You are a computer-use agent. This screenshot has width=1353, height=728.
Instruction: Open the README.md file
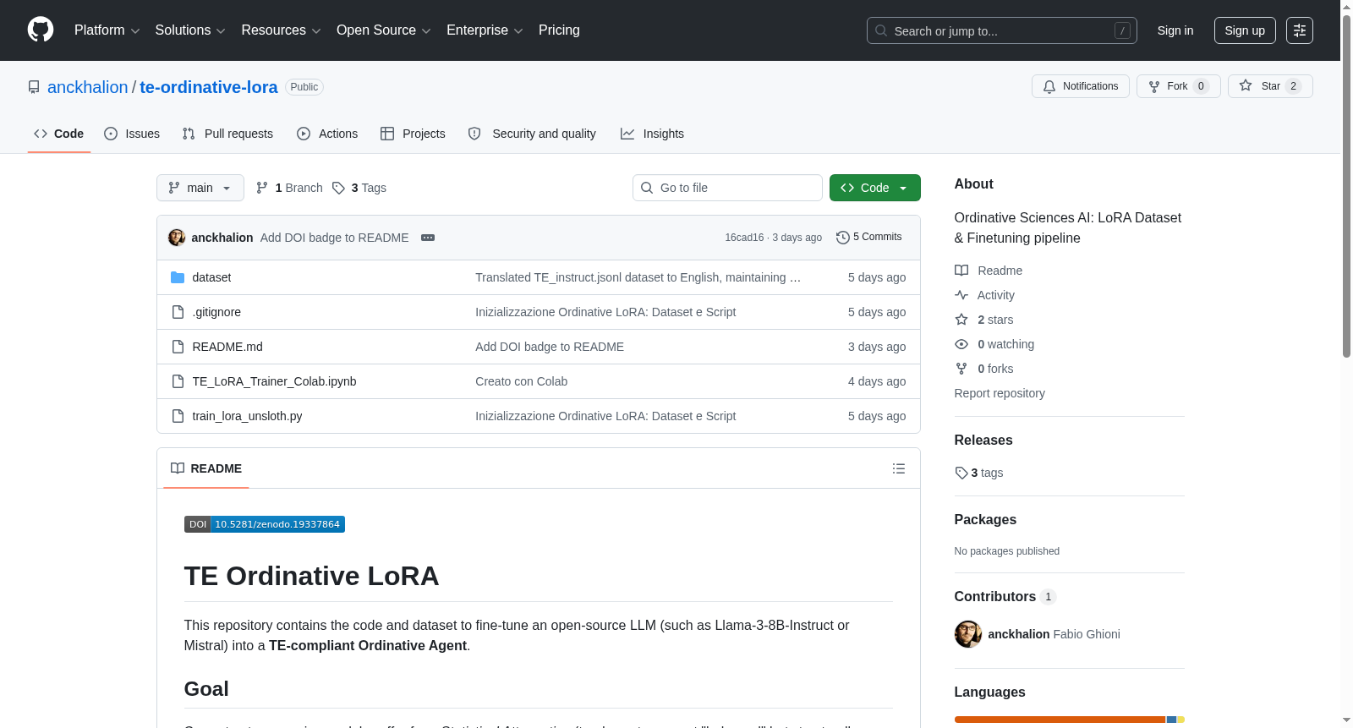[x=227, y=347]
